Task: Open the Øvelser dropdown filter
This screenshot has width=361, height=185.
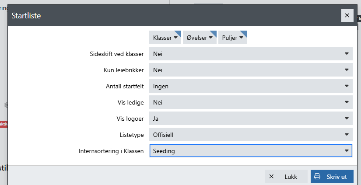Action: coord(200,38)
